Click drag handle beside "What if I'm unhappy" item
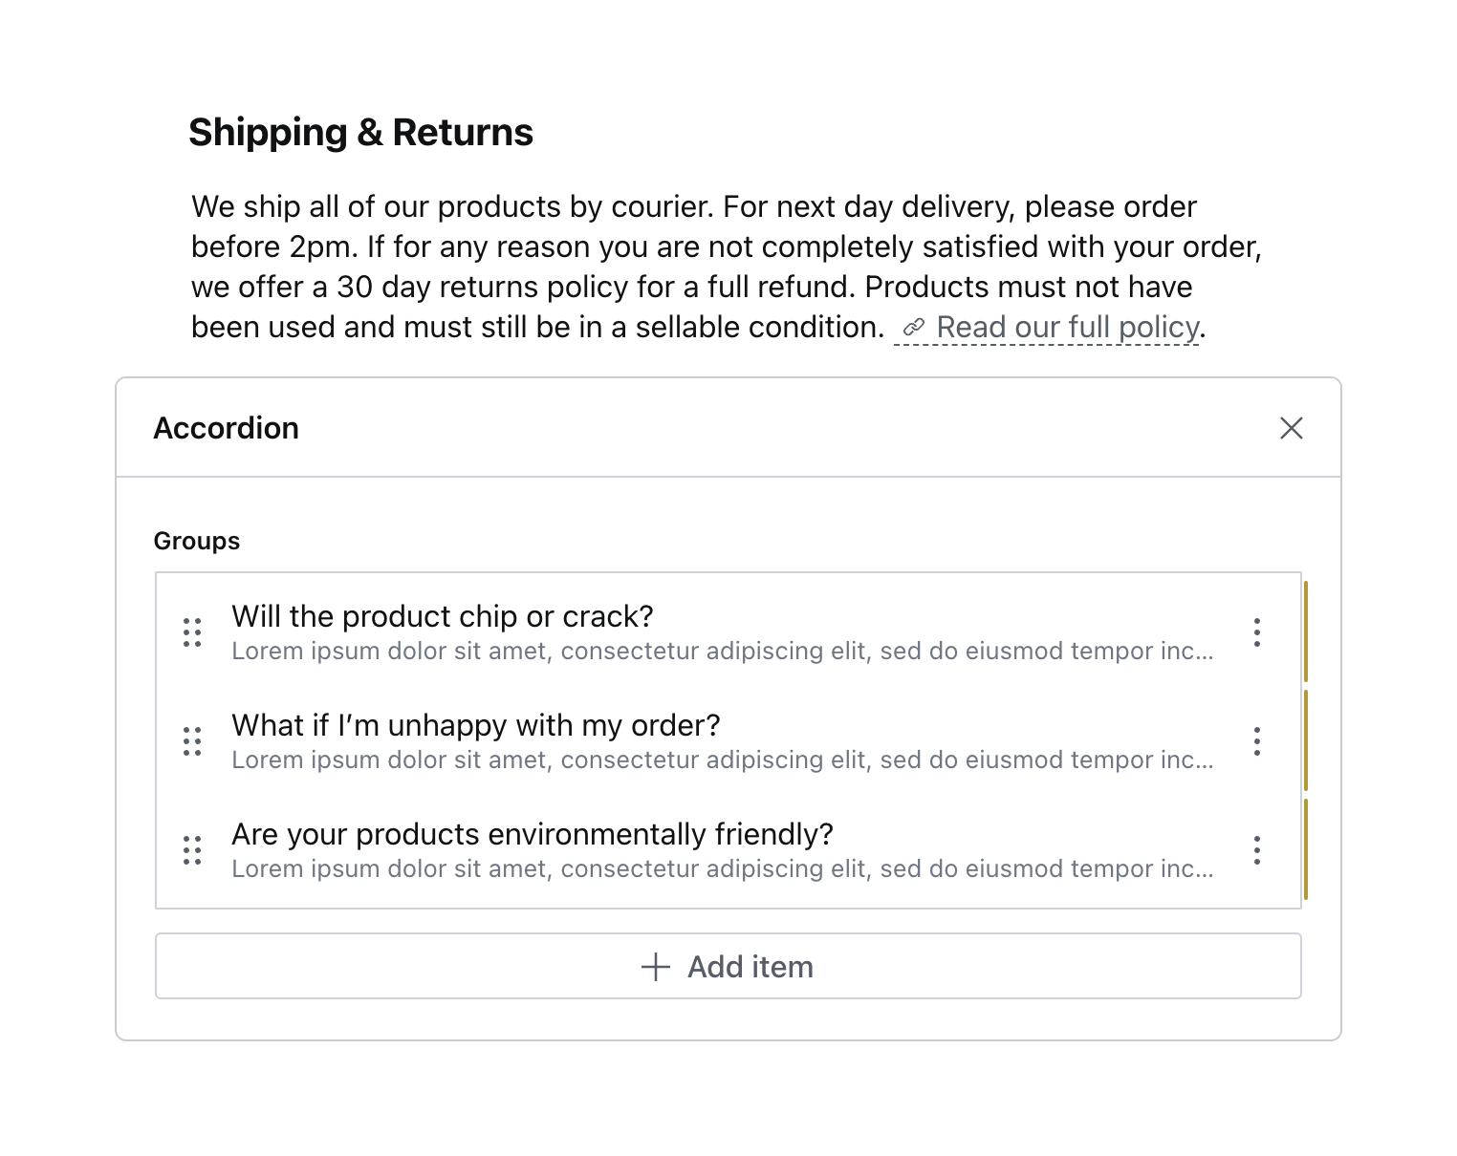 click(x=192, y=741)
